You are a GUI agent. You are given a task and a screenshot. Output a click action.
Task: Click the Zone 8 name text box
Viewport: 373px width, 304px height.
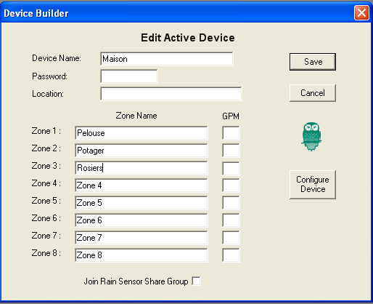point(142,255)
